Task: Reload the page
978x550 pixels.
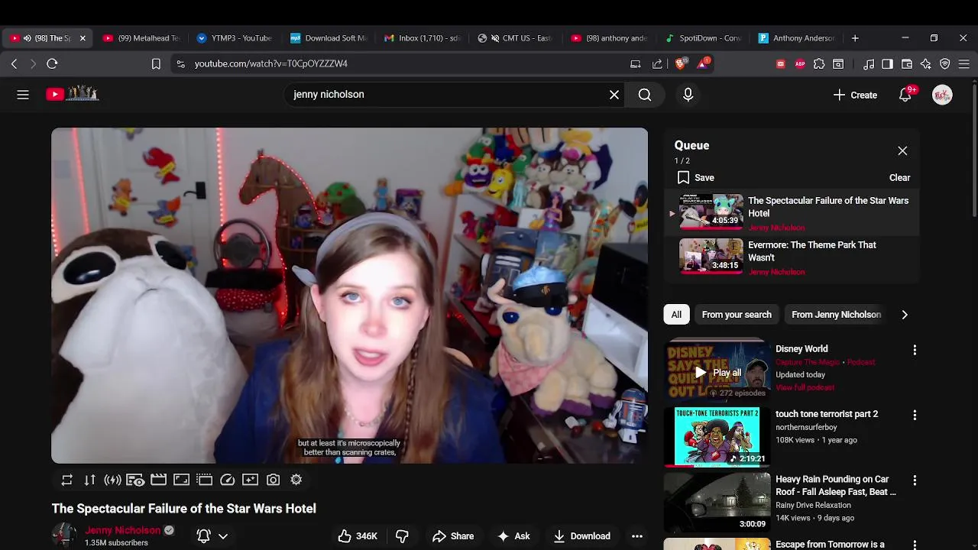Action: coord(52,64)
